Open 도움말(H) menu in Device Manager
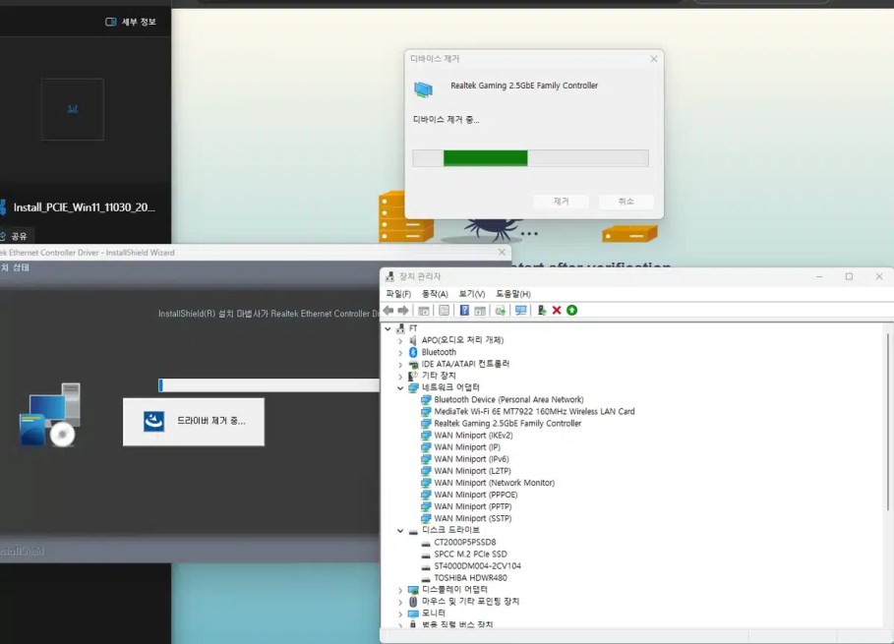 click(512, 294)
